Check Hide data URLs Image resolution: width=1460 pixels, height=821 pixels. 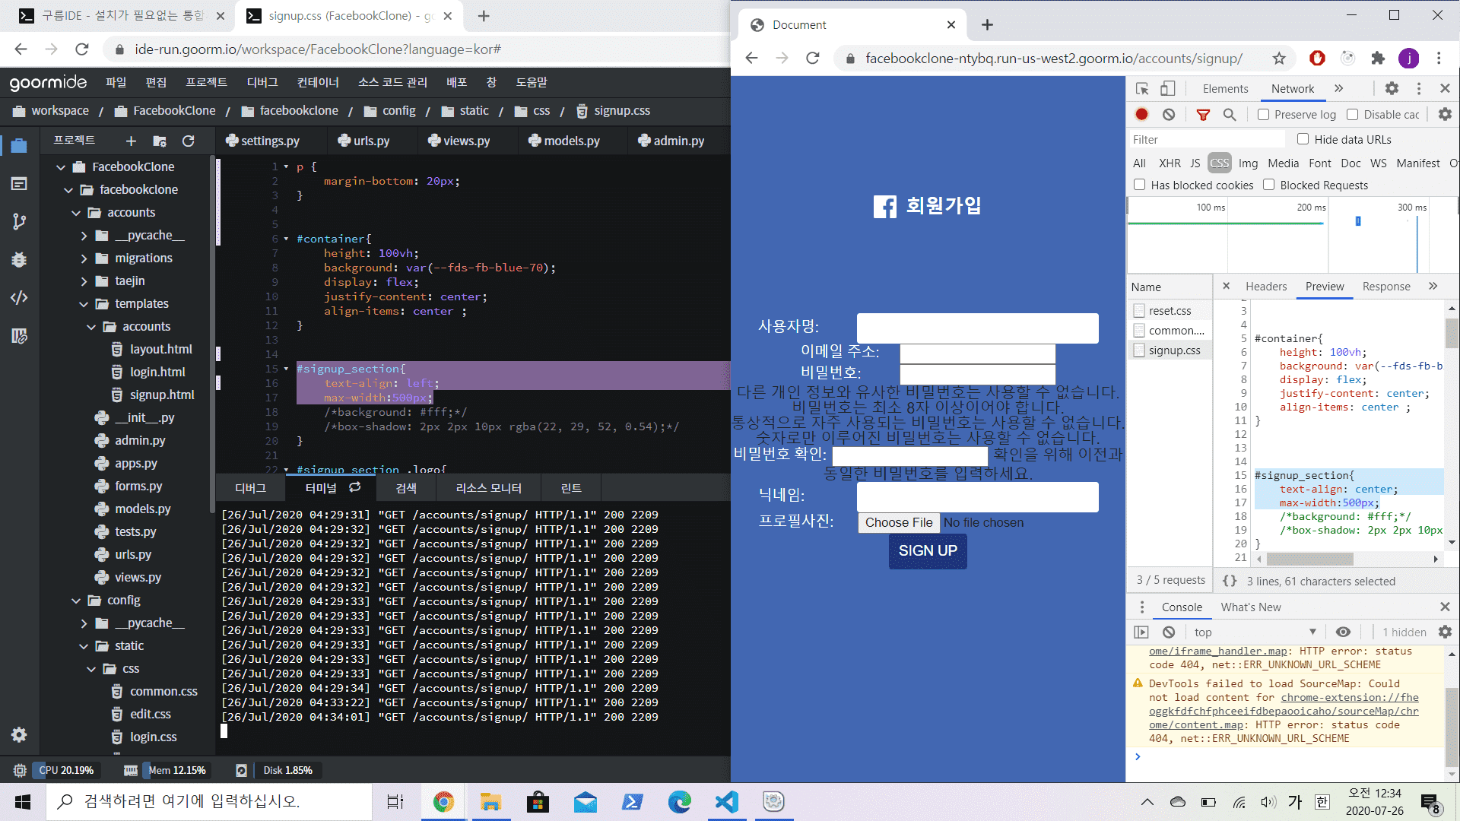(x=1303, y=139)
